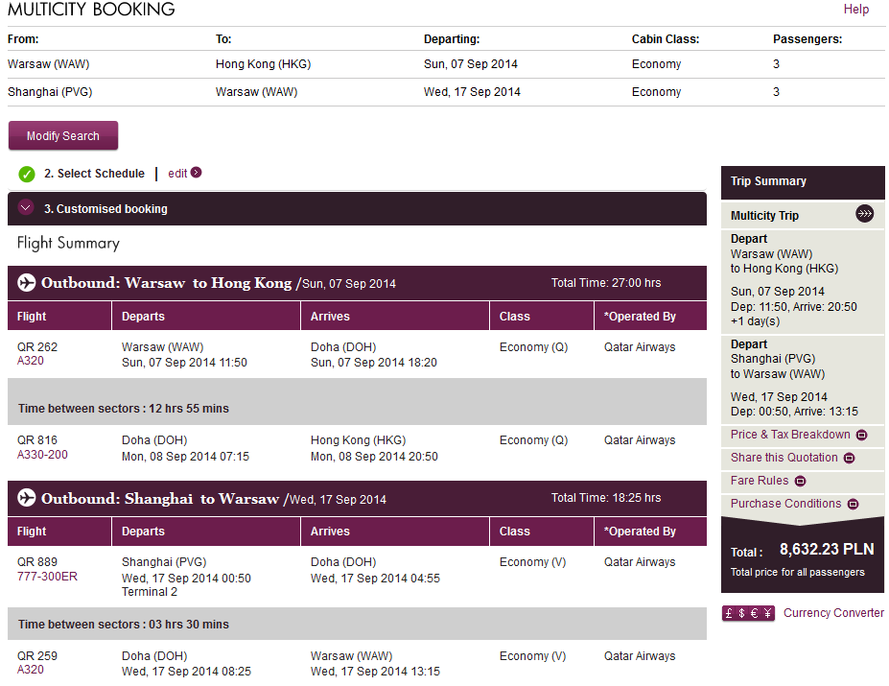The image size is (889, 686).
Task: Expand the Share this Quotation icon
Action: [x=850, y=458]
